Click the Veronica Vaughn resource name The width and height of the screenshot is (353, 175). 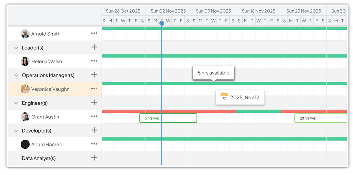[x=50, y=89]
